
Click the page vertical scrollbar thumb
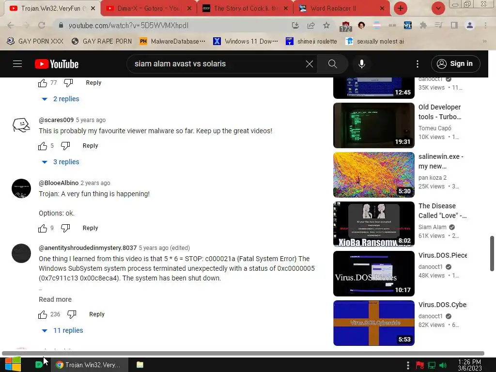click(492, 253)
